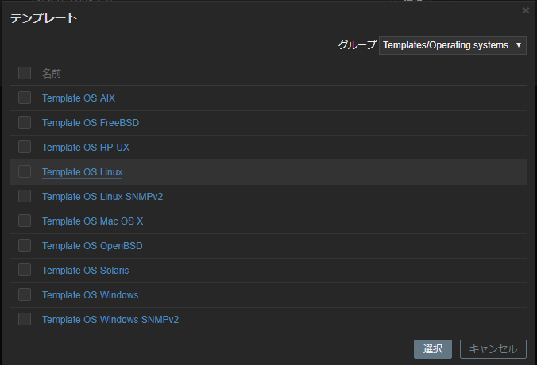Click the Template OS Solaris link
Image resolution: width=537 pixels, height=365 pixels.
click(85, 271)
